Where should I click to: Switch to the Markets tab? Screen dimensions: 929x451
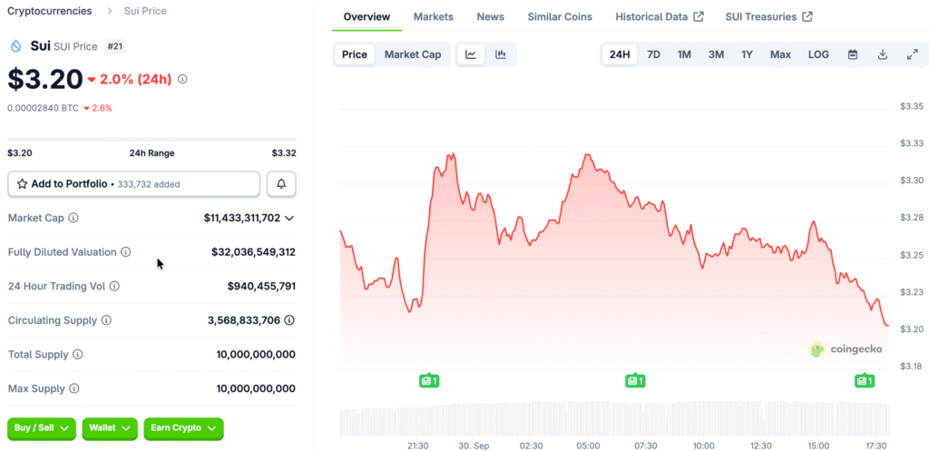433,17
